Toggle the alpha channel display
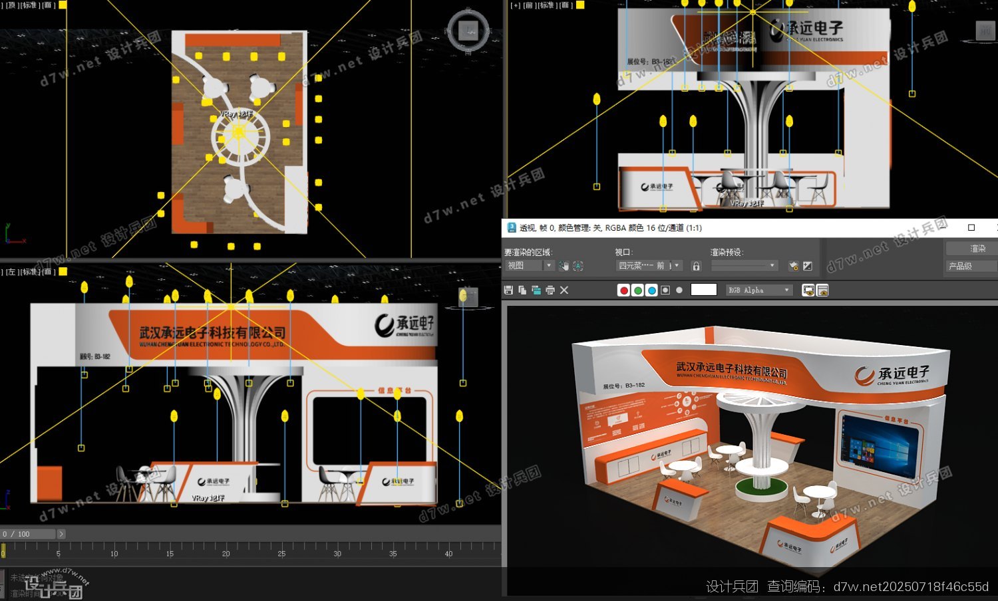 [665, 290]
